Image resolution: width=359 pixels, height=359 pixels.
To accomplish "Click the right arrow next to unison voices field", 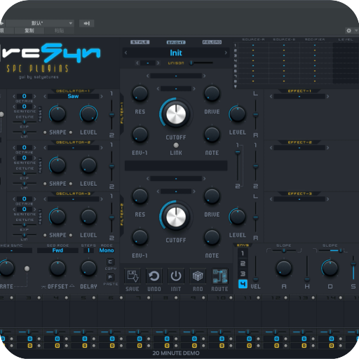I will coord(158,63).
